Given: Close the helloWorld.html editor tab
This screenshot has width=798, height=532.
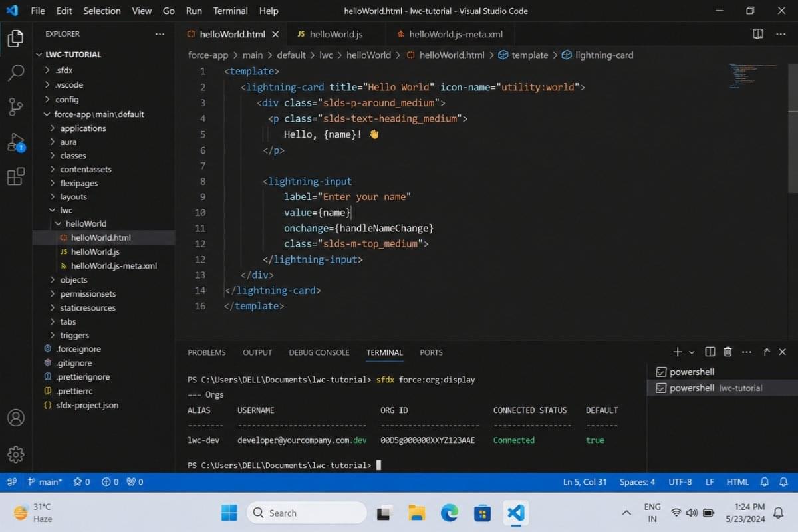Looking at the screenshot, I should (x=275, y=34).
